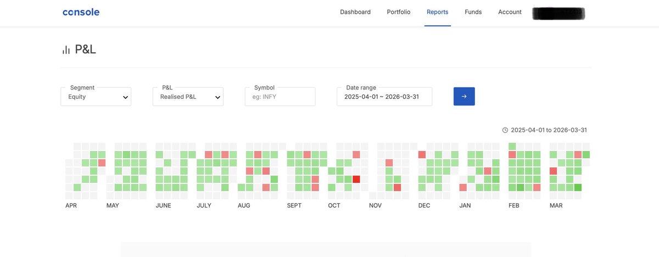Expand the Realised P&L dropdown
The height and width of the screenshot is (257, 659).
[188, 97]
